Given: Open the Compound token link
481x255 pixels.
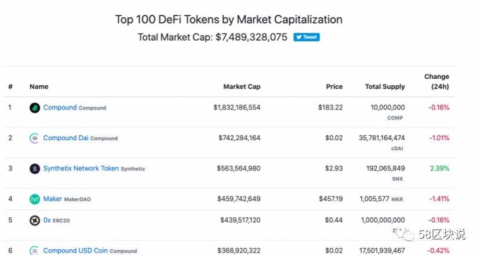Looking at the screenshot, I should tap(60, 108).
